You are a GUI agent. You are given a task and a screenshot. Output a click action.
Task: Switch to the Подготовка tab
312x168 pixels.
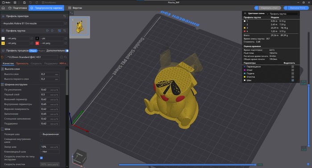click(17, 8)
